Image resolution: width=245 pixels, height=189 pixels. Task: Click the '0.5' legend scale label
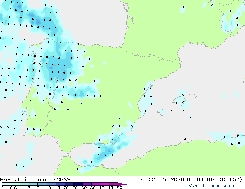tap(14, 187)
